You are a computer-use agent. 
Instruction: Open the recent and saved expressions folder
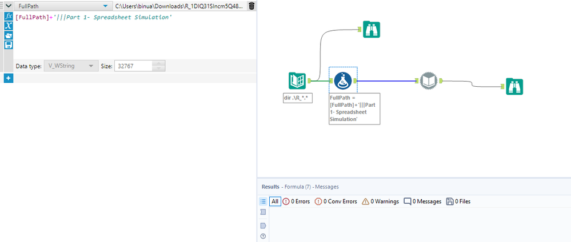pos(9,35)
